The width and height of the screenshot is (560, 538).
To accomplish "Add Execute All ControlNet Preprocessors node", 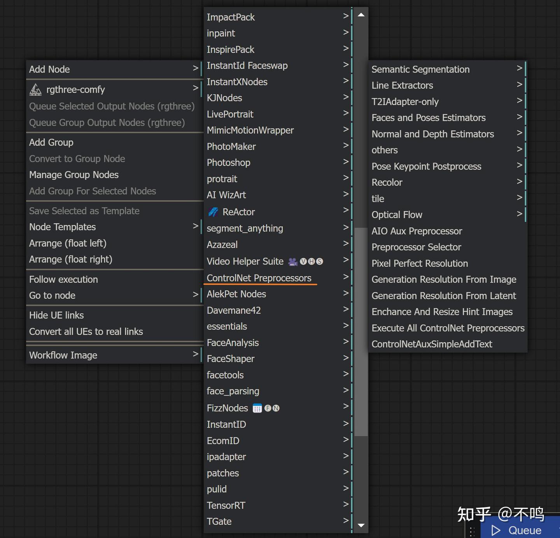I will tap(448, 328).
